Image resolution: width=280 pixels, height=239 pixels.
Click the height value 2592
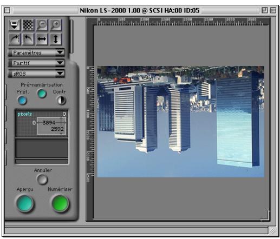pyautogui.click(x=57, y=129)
